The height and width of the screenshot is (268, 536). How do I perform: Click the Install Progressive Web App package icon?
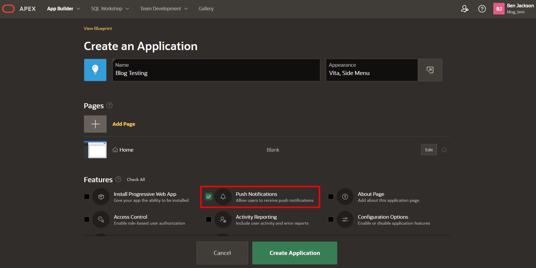(101, 196)
